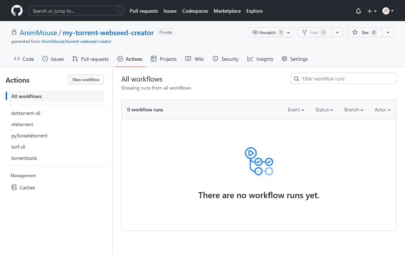The height and width of the screenshot is (254, 405).
Task: Open my-torrent-webseed-creator repository link
Action: [x=108, y=33]
